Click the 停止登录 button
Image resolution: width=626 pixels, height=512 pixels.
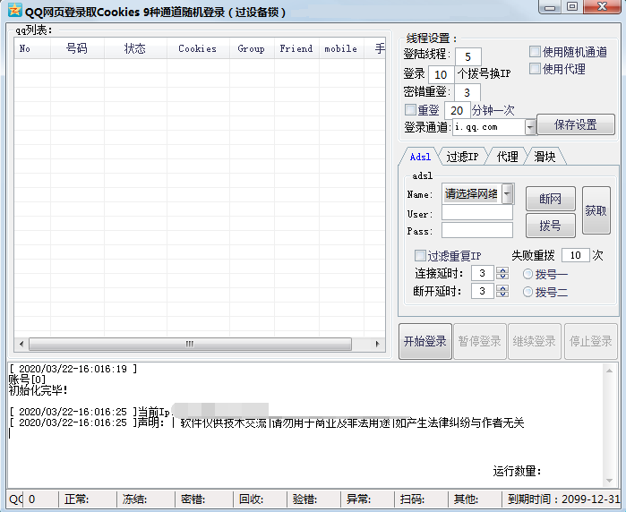click(590, 342)
